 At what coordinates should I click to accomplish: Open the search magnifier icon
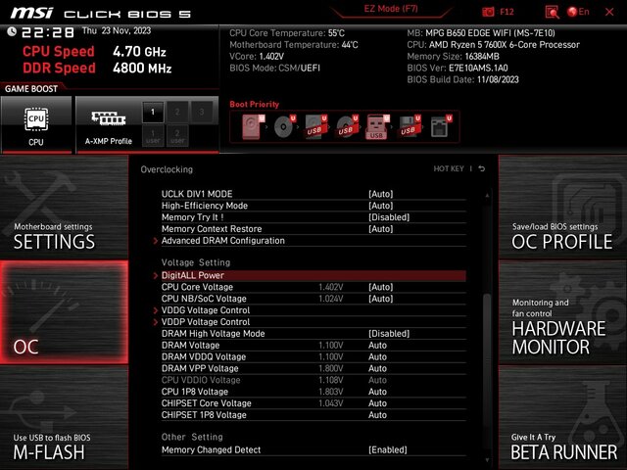pyautogui.click(x=552, y=12)
